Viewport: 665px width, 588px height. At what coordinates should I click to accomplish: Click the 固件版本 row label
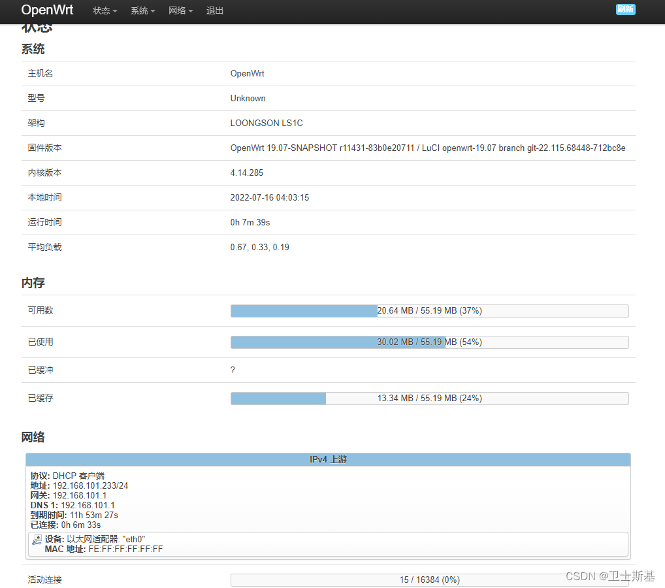pyautogui.click(x=44, y=148)
